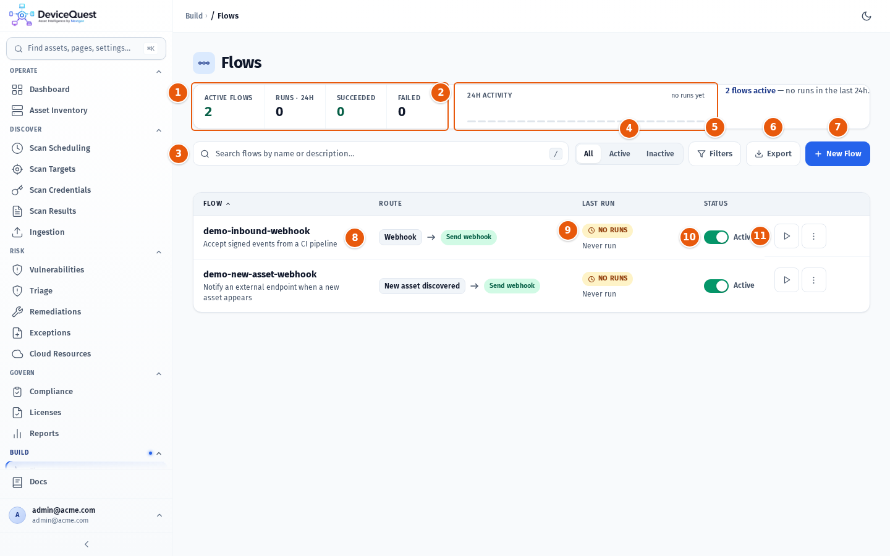Image resolution: width=890 pixels, height=556 pixels.
Task: Toggle dark mode with the moon icon
Action: [867, 16]
